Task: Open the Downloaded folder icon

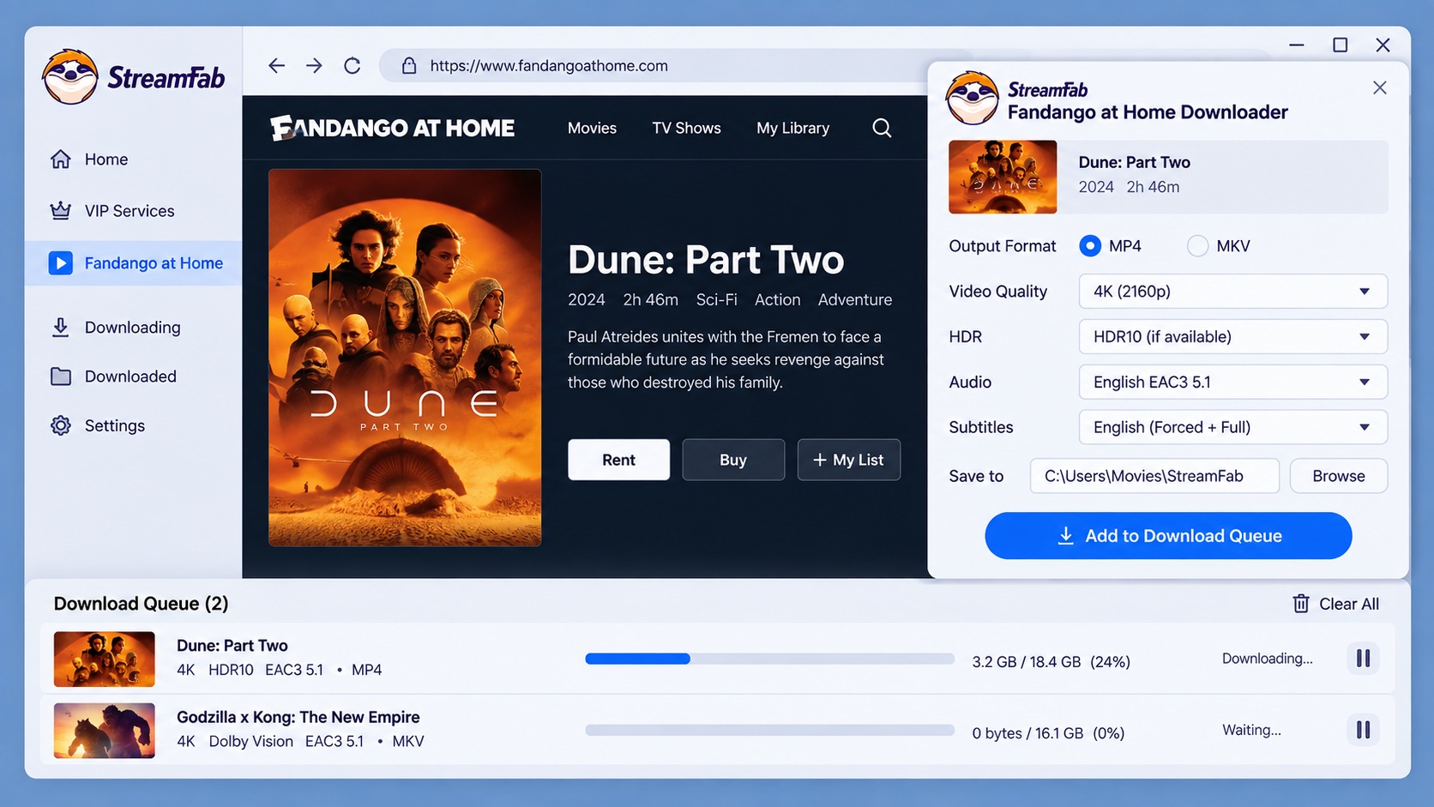Action: tap(60, 376)
